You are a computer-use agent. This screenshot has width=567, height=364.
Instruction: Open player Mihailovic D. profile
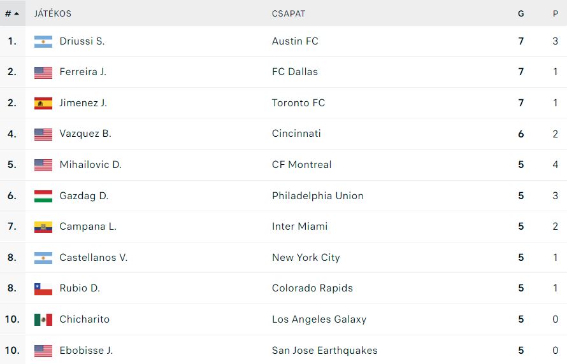click(90, 165)
